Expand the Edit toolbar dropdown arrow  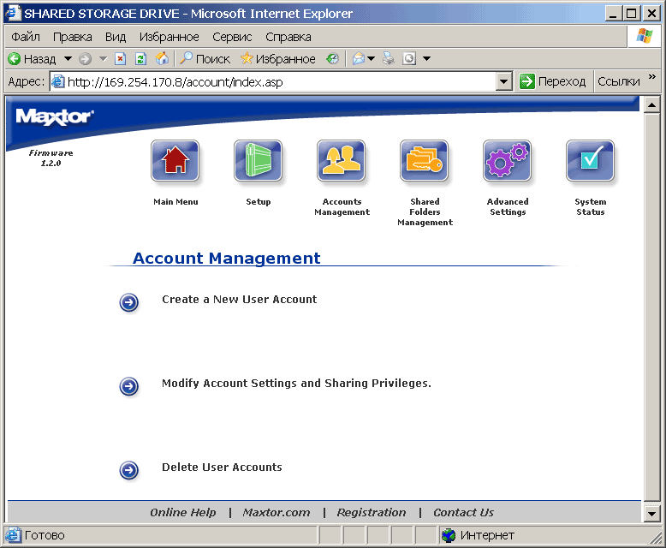427,58
